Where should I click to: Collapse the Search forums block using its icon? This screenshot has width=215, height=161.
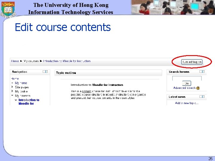(202, 72)
